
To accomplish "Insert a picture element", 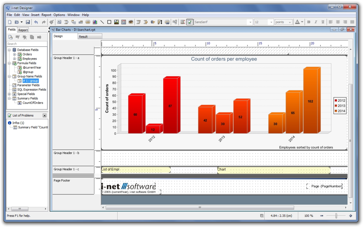I will pos(116,21).
